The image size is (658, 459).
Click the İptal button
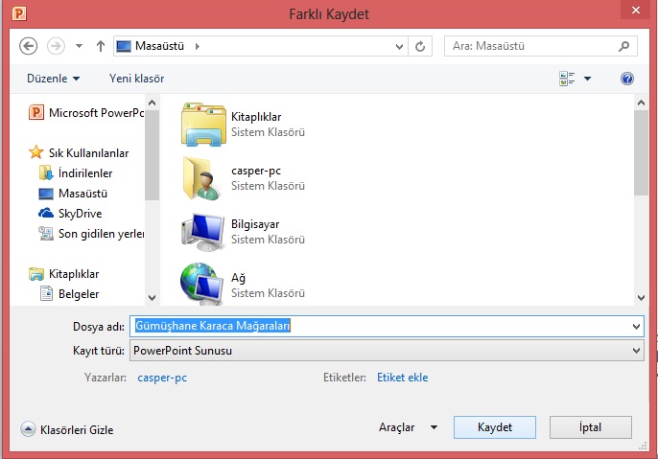coord(590,427)
